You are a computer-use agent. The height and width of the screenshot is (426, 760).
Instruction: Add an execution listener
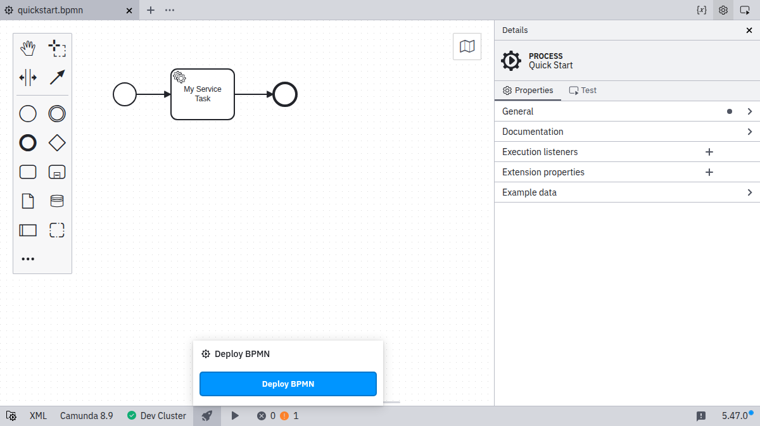(x=709, y=152)
